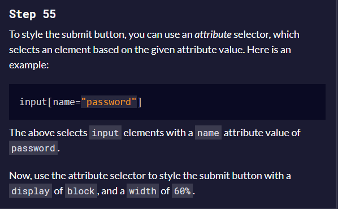Click the inline code "width"
Viewport: 338px width, 209px height.
pos(142,191)
